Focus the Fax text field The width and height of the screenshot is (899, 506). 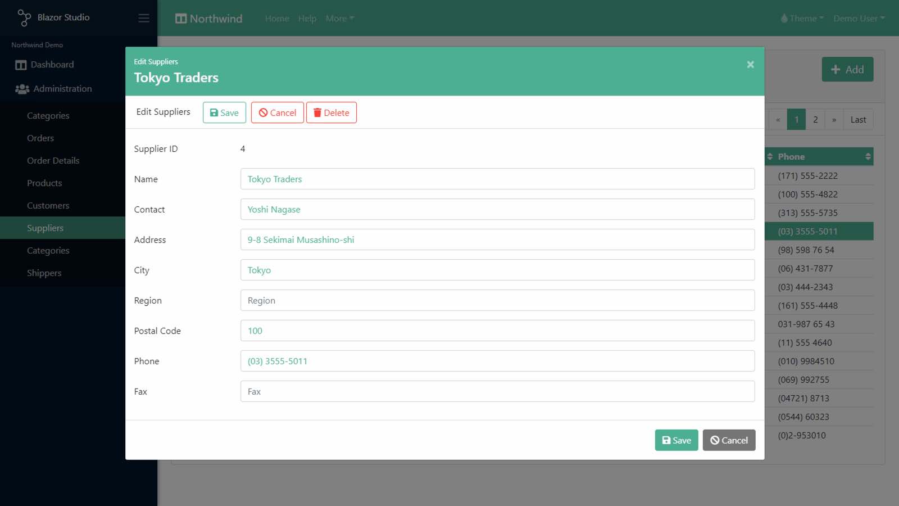(x=497, y=392)
